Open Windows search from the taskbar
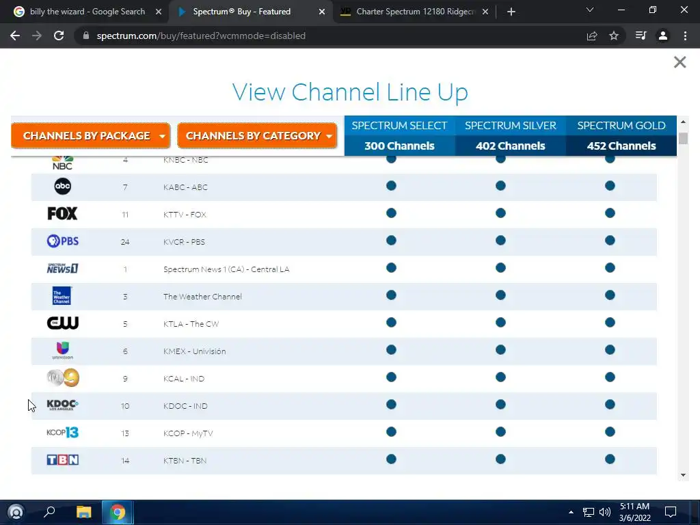 pyautogui.click(x=49, y=511)
